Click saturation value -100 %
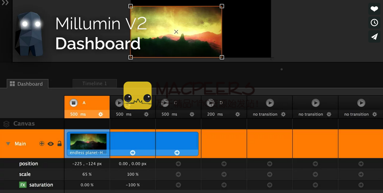The image size is (383, 193). click(x=132, y=185)
